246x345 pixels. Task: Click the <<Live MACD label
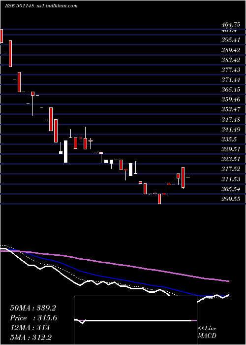(207, 332)
